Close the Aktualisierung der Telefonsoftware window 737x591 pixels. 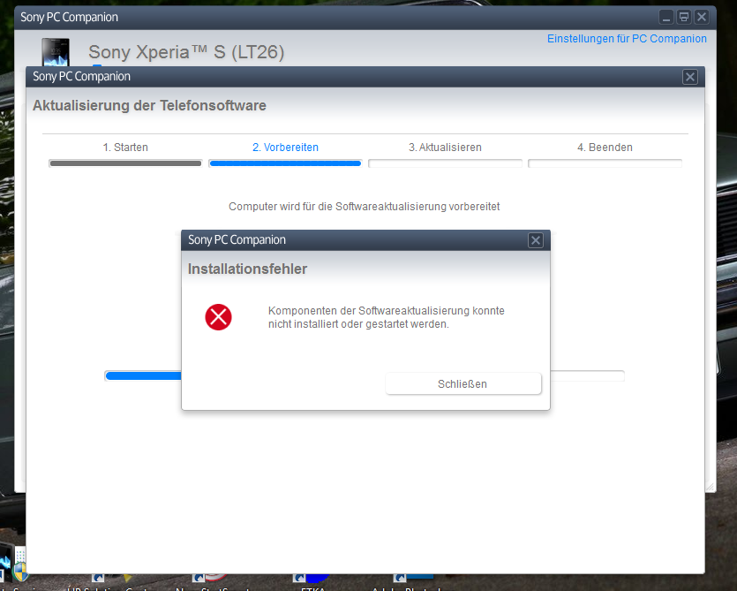point(690,77)
